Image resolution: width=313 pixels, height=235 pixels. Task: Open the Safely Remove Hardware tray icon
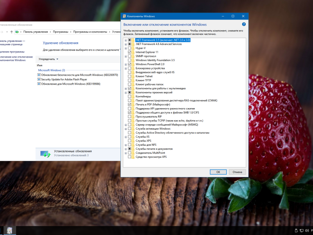296,231
